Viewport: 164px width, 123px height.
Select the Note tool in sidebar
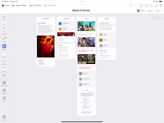pyautogui.click(x=4, y=18)
